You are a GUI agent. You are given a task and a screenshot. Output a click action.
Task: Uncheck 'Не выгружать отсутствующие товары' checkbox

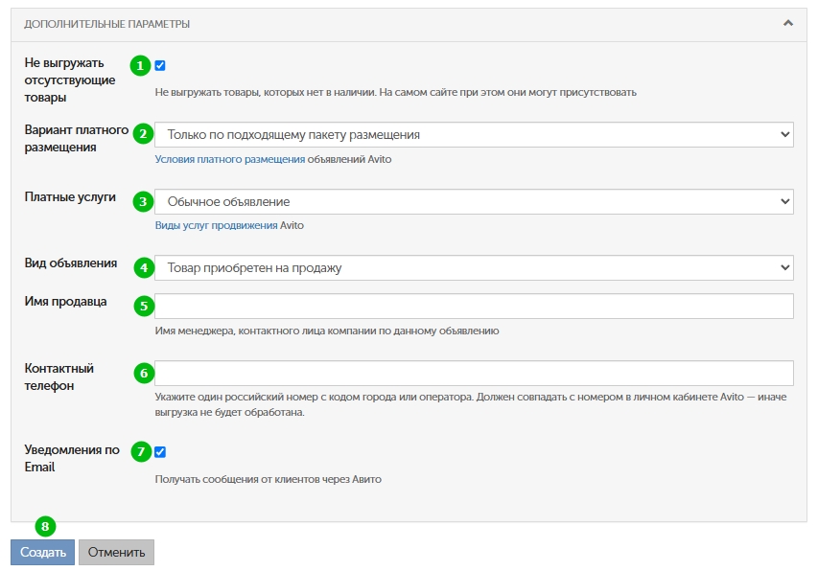[160, 66]
